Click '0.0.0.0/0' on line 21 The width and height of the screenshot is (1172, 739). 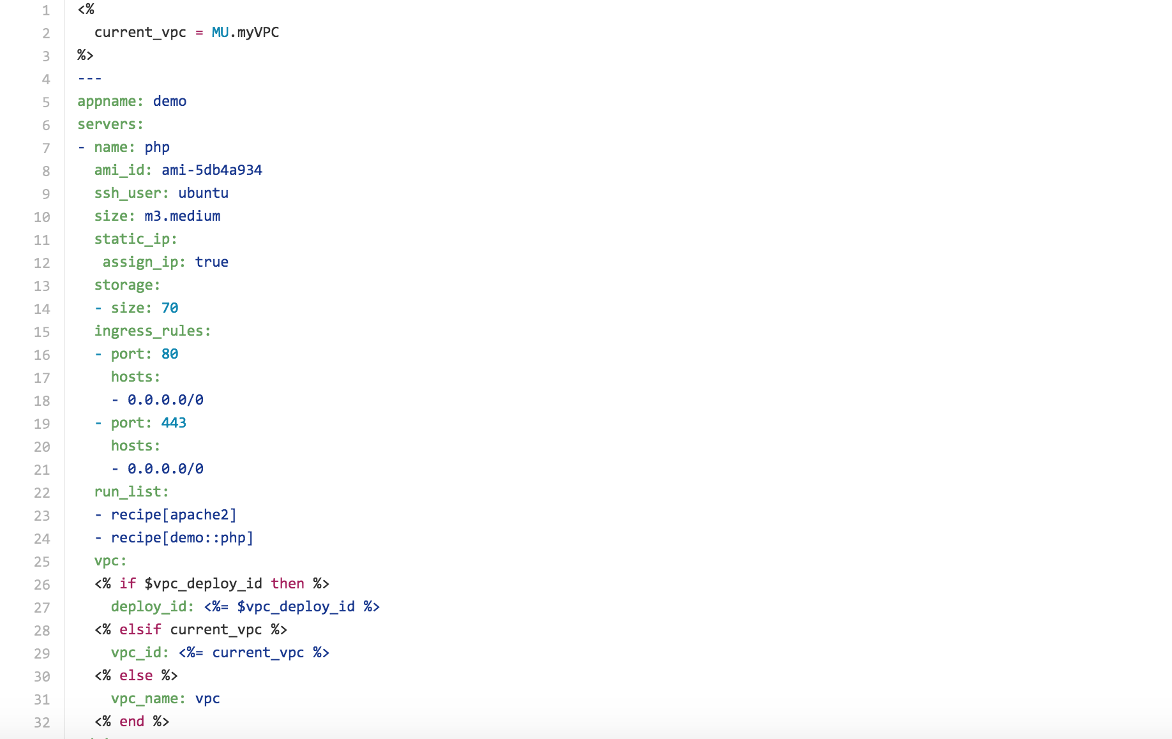(x=166, y=469)
